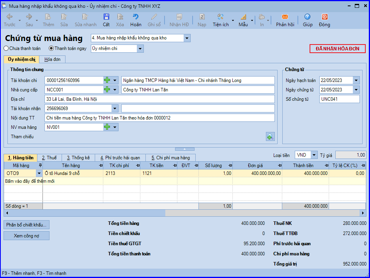This screenshot has height=278, width=370.
Task: Click the TK chi phí cell 2113
Action: tap(122, 173)
